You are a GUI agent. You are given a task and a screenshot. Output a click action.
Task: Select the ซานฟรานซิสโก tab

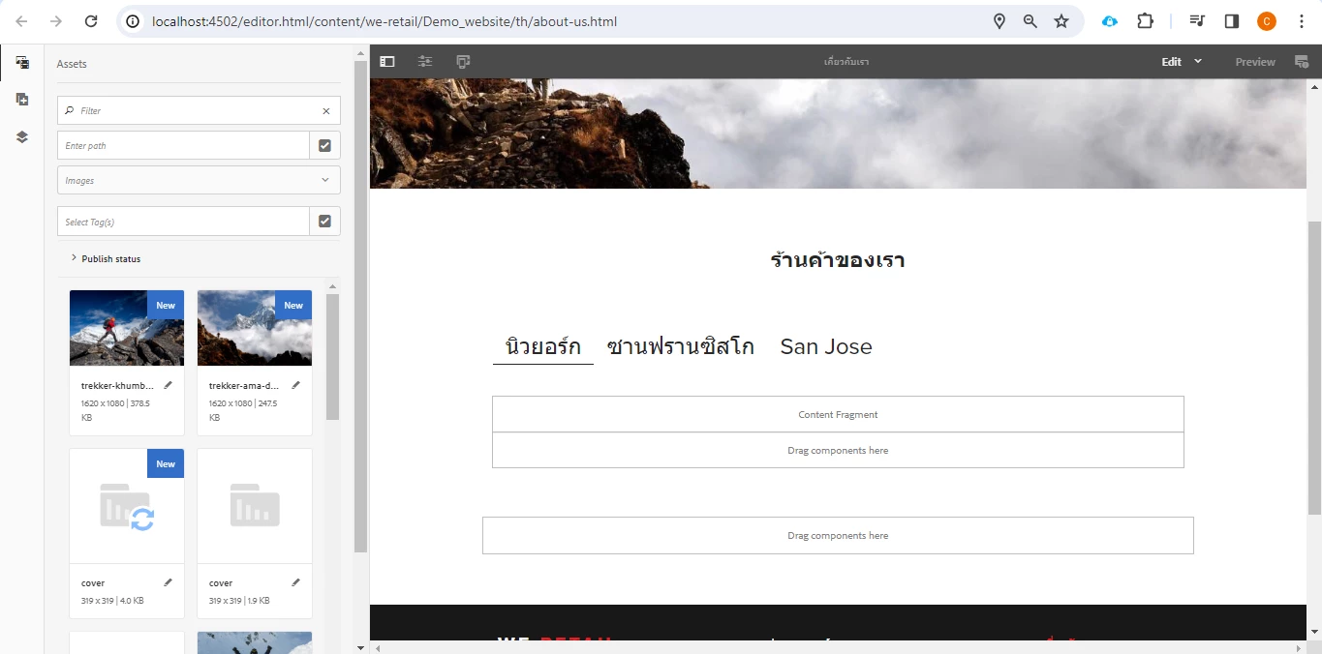coord(681,346)
